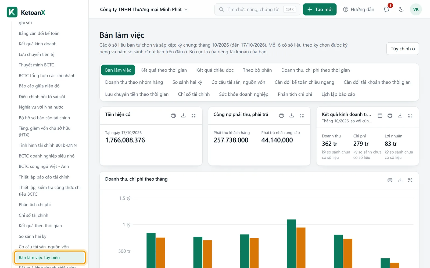Switch to the Theo bộ phận tab
This screenshot has height=268, width=430.
(257, 70)
